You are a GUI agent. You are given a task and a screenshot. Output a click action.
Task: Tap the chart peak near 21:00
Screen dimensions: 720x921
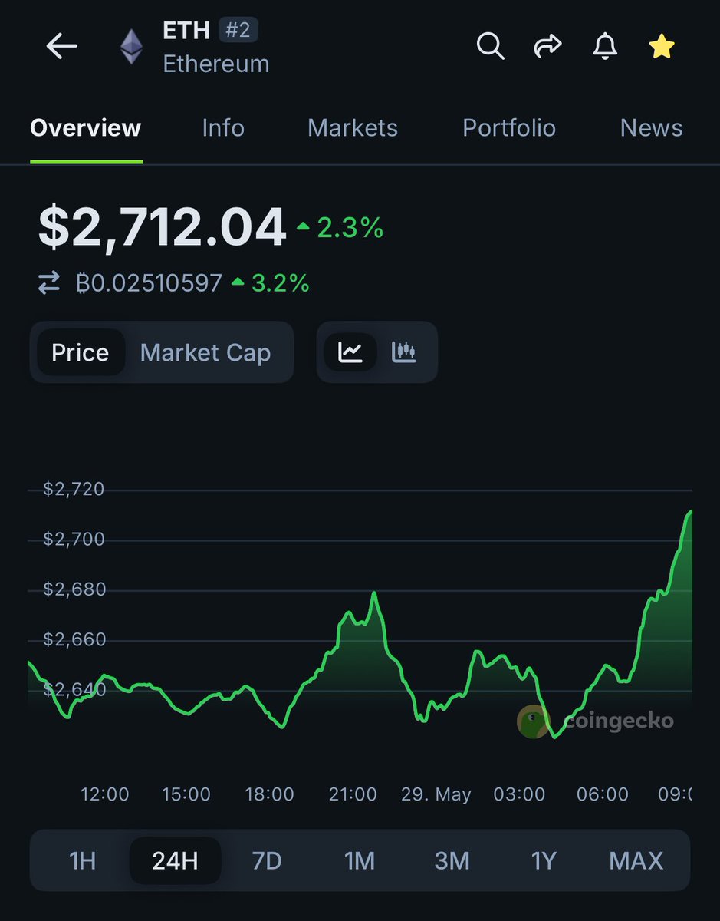(373, 593)
